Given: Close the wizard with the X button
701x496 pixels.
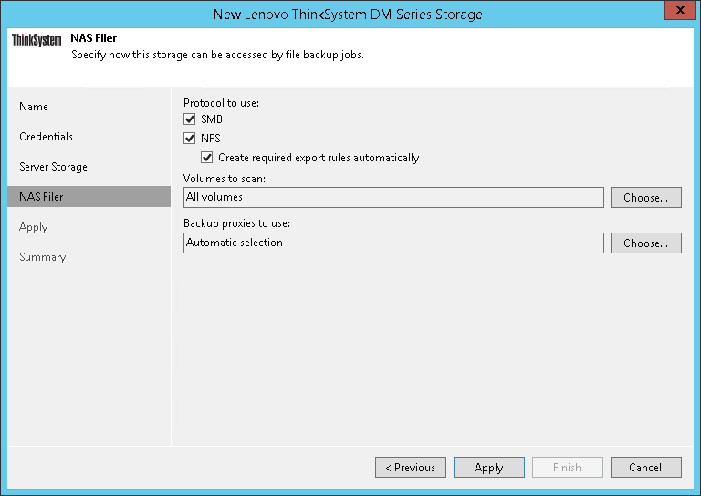Looking at the screenshot, I should coord(680,10).
